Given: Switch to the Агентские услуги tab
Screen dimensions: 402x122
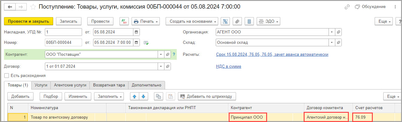Looking at the screenshot, I should 70,85.
